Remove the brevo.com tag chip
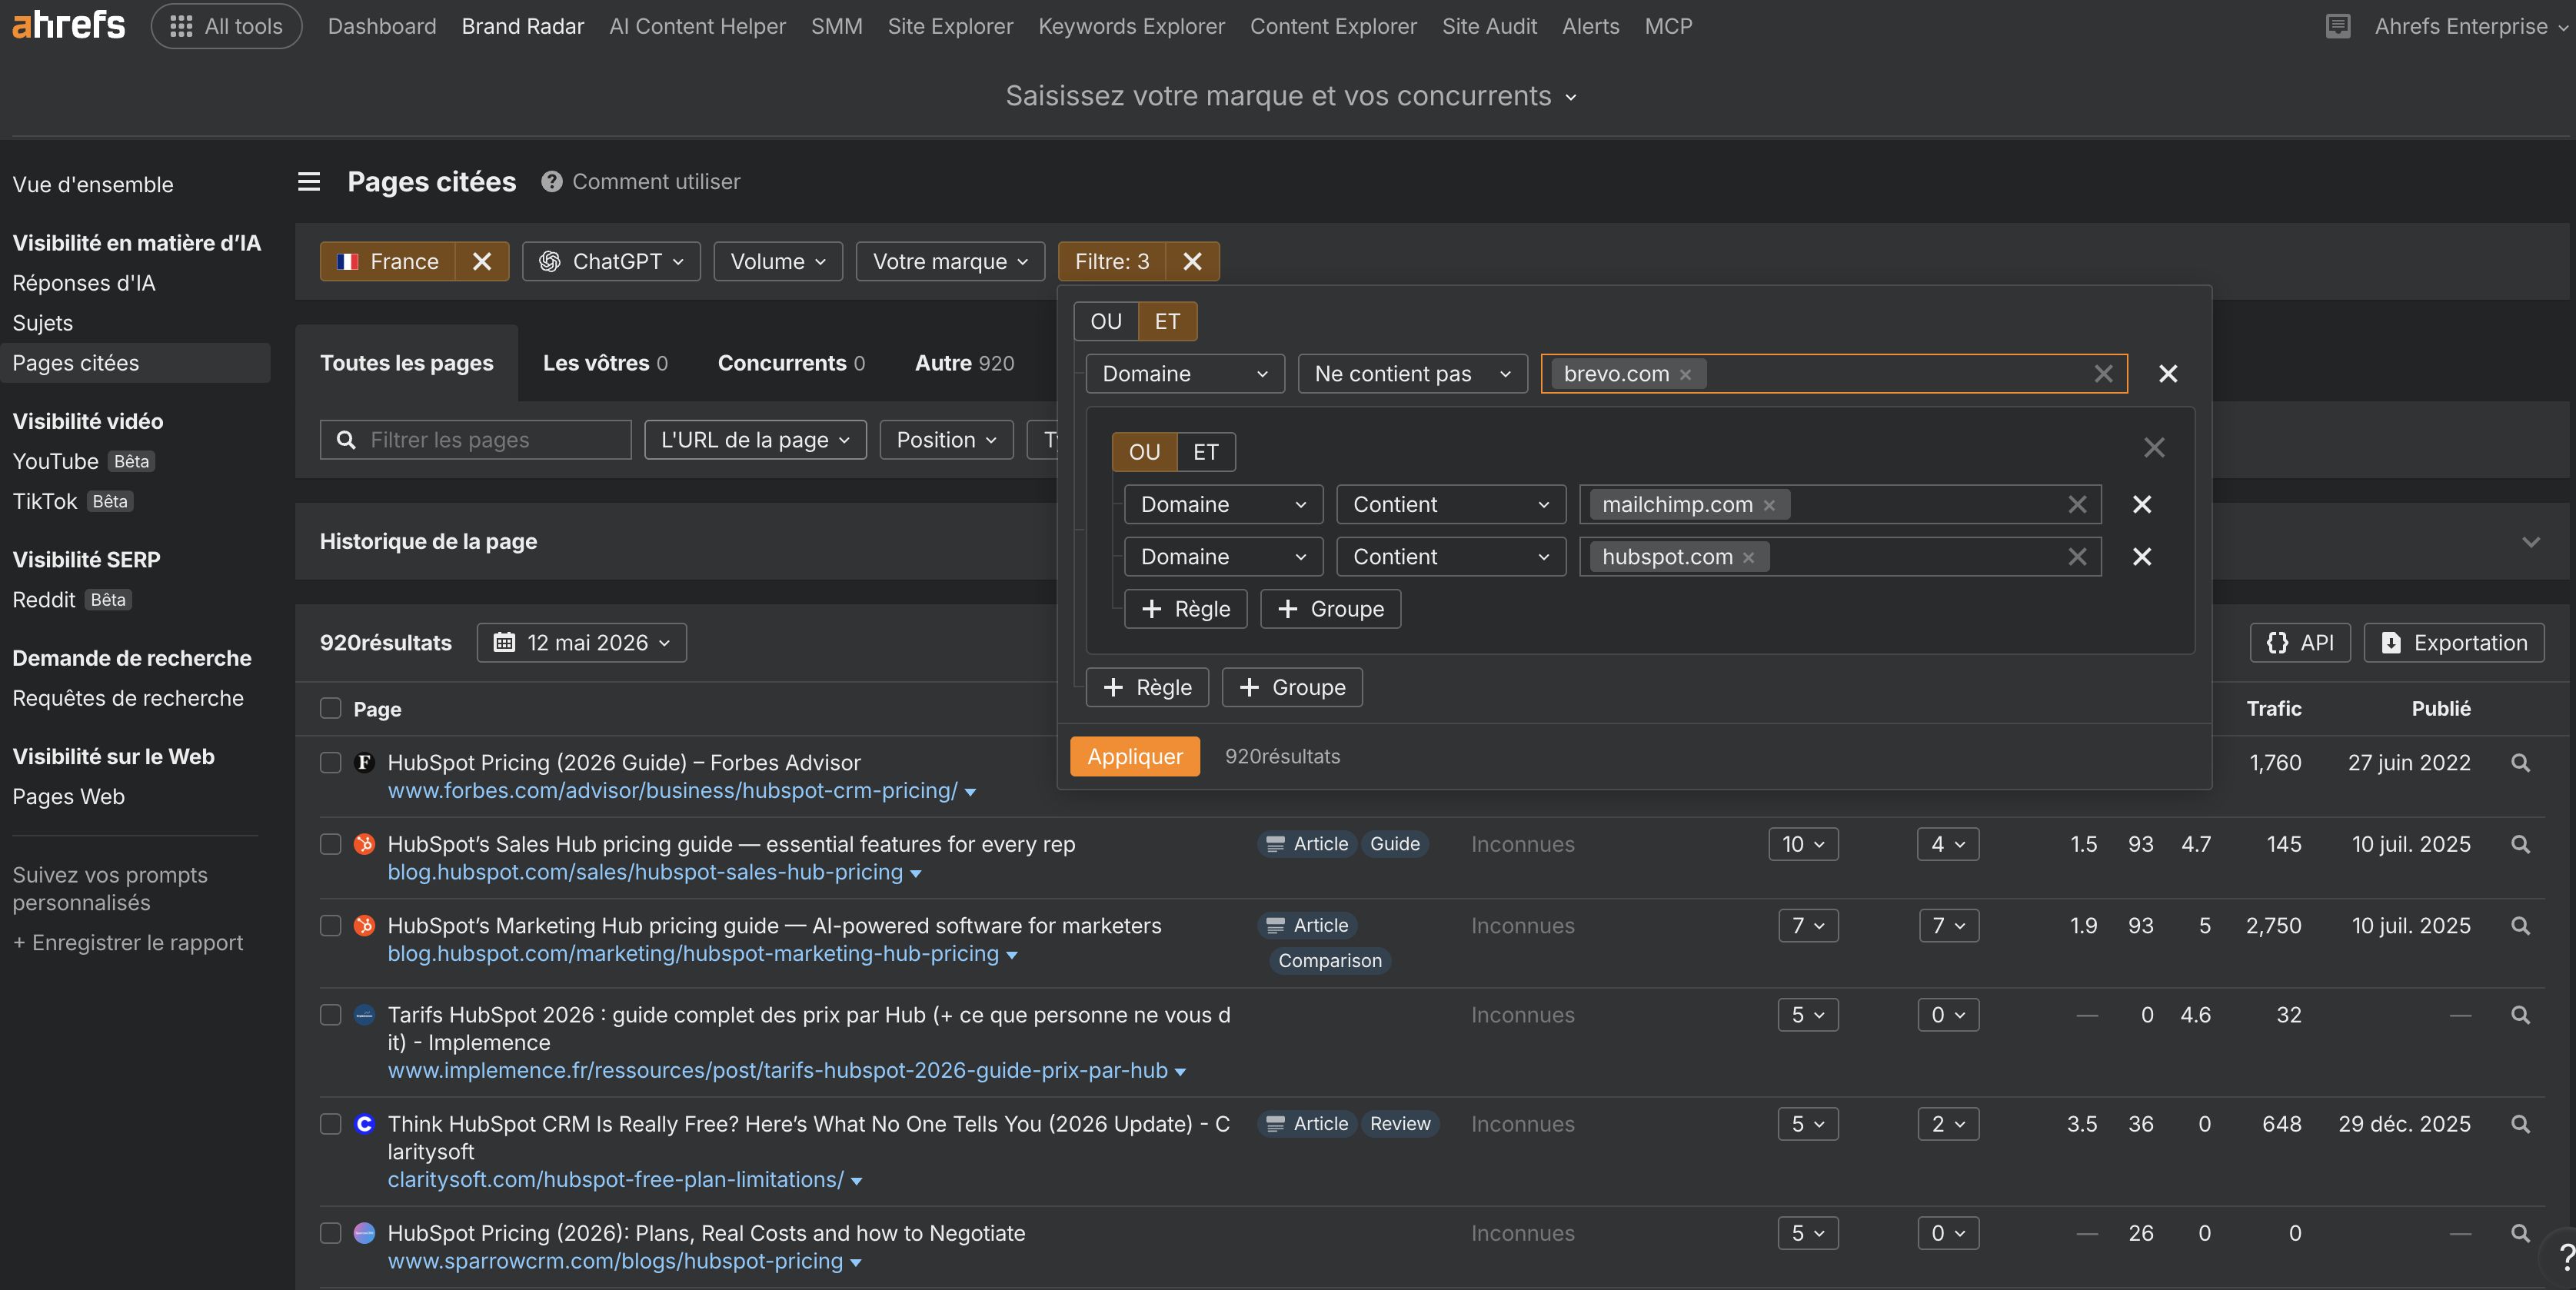 point(1685,374)
